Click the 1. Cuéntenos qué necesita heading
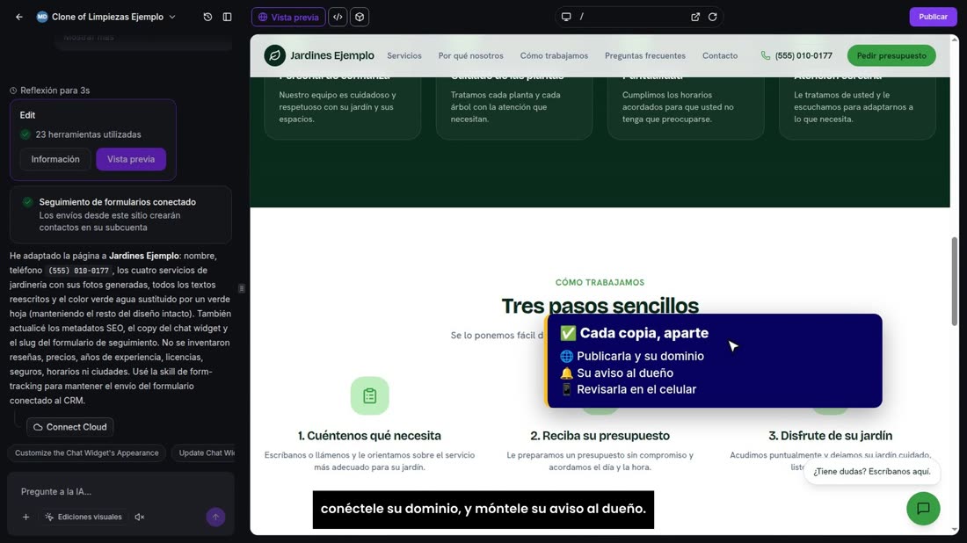Viewport: 967px width, 543px height. click(369, 436)
